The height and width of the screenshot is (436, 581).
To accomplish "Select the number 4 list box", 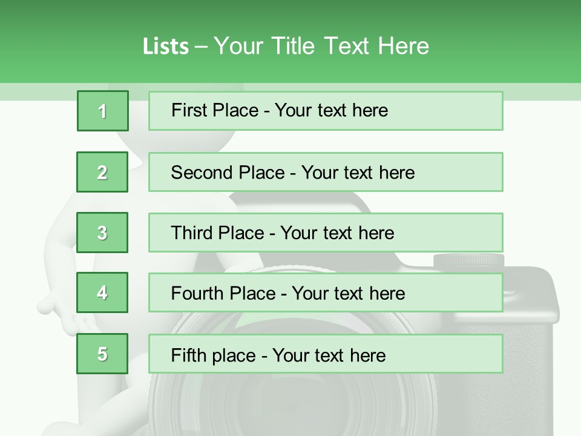I will coord(103,293).
